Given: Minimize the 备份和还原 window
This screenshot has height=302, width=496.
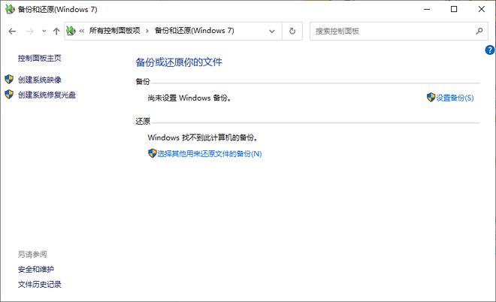Looking at the screenshot, I should point(427,9).
